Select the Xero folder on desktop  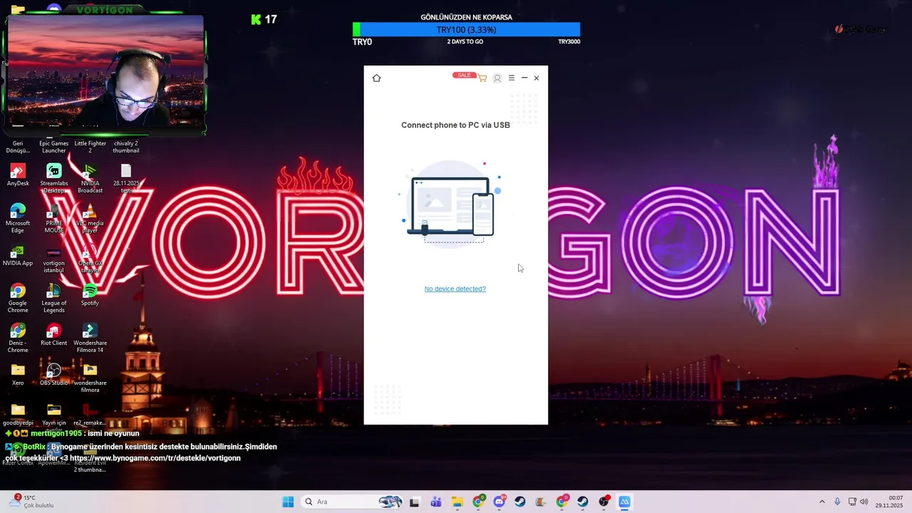coord(18,375)
